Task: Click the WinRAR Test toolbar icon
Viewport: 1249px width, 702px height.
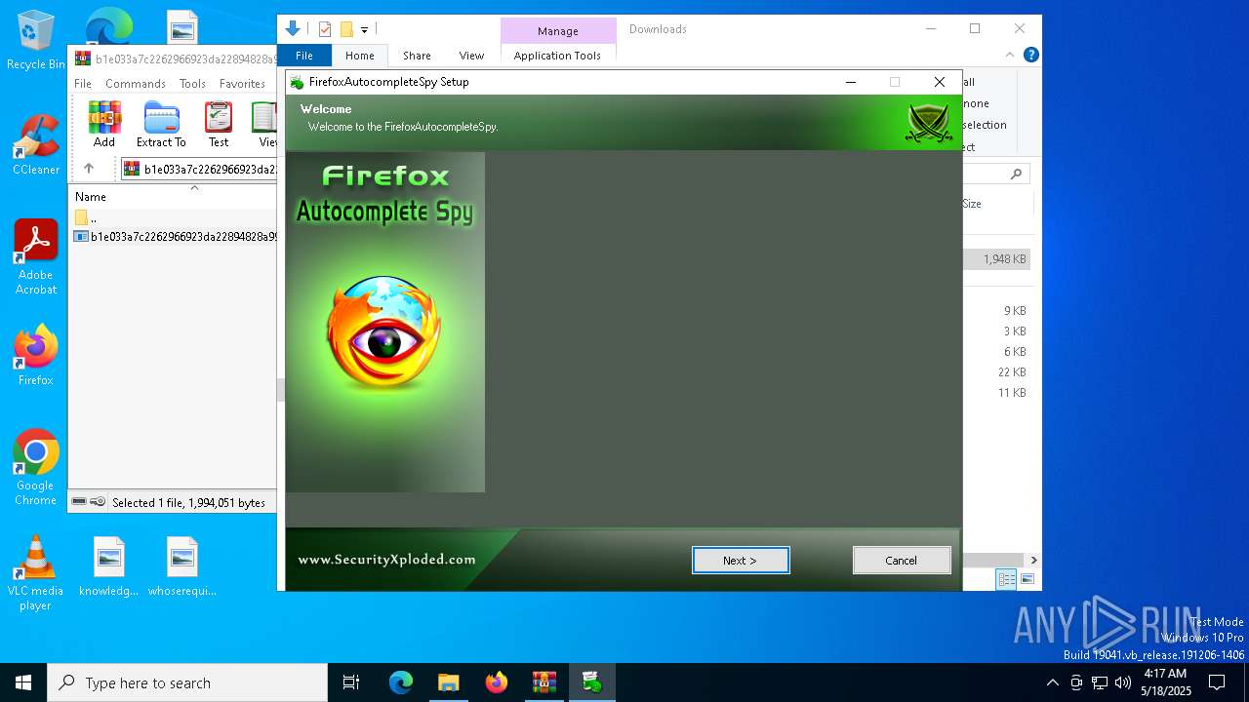Action: coord(219,124)
